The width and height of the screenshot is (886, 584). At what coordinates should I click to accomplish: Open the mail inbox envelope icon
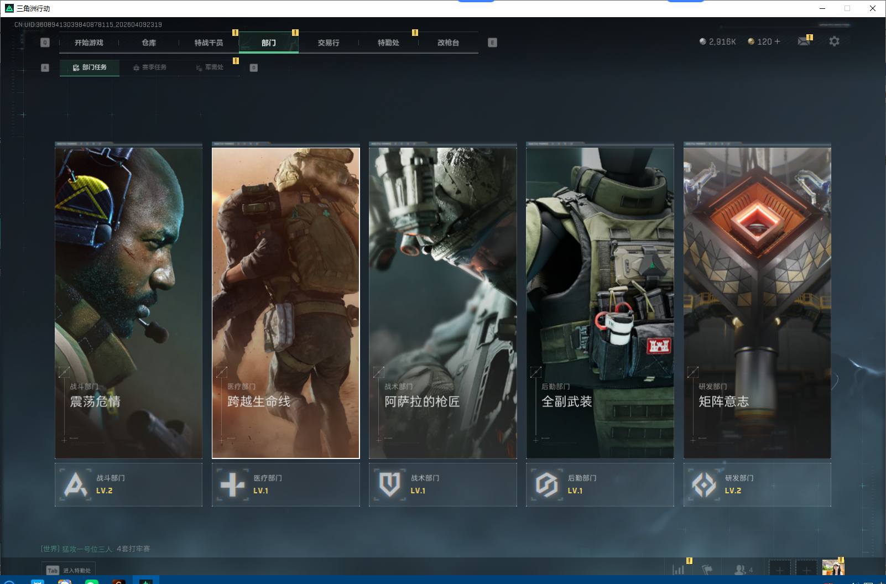tap(804, 41)
